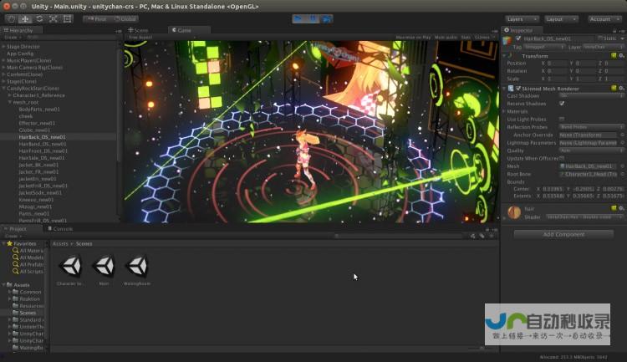Select the WaitingRoom scene asset
The image size is (627, 362).
tap(137, 269)
